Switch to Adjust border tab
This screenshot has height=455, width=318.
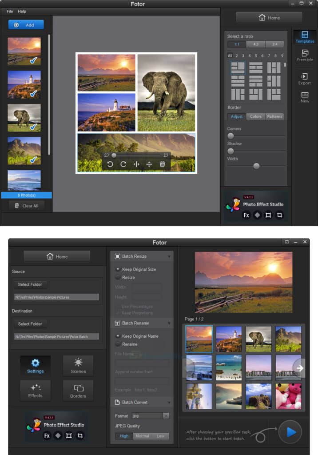click(237, 116)
